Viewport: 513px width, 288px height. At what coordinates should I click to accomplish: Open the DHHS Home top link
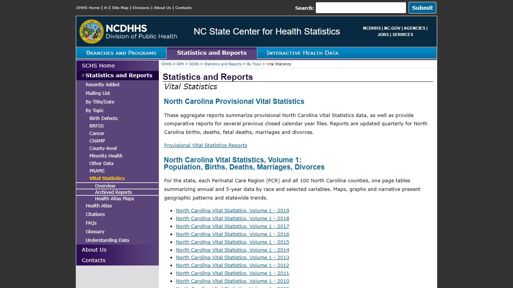(88, 7)
